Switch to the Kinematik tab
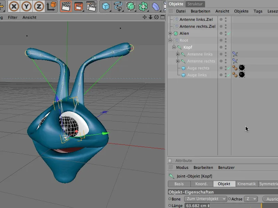 pos(246,184)
